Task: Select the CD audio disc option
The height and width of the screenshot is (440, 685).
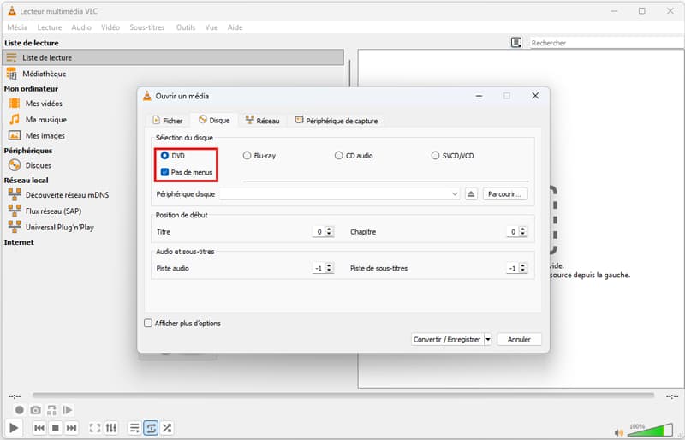Action: pos(339,156)
